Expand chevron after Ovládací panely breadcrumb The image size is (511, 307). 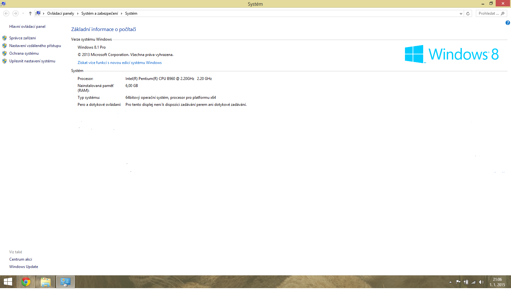78,13
